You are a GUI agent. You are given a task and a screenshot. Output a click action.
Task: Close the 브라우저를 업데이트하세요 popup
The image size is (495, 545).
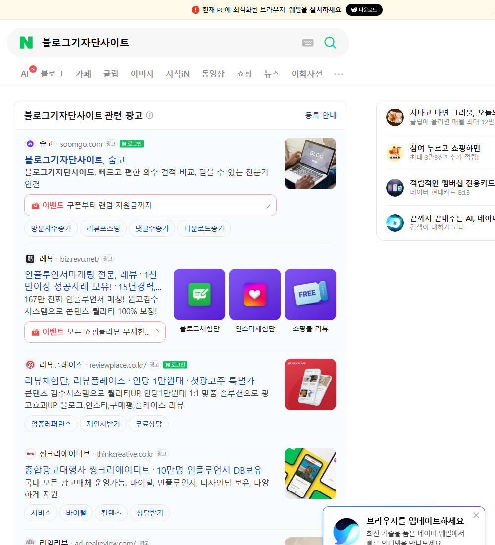pyautogui.click(x=476, y=515)
